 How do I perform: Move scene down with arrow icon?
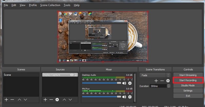25,100
